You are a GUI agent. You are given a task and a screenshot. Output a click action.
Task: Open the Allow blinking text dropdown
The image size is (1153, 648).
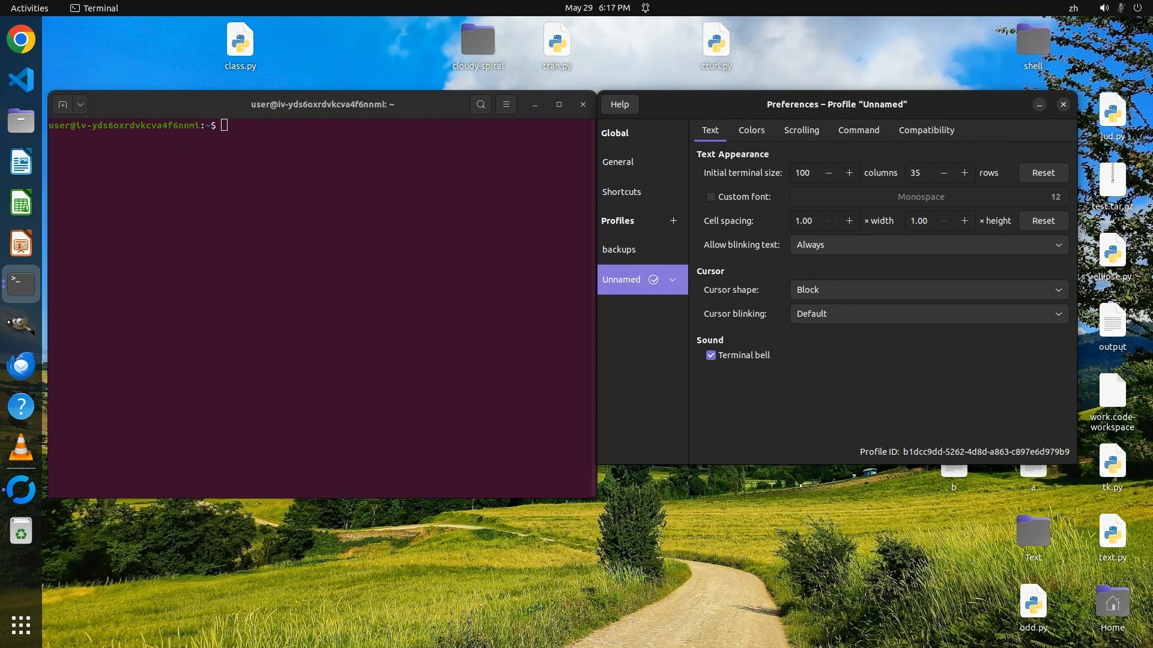[928, 245]
